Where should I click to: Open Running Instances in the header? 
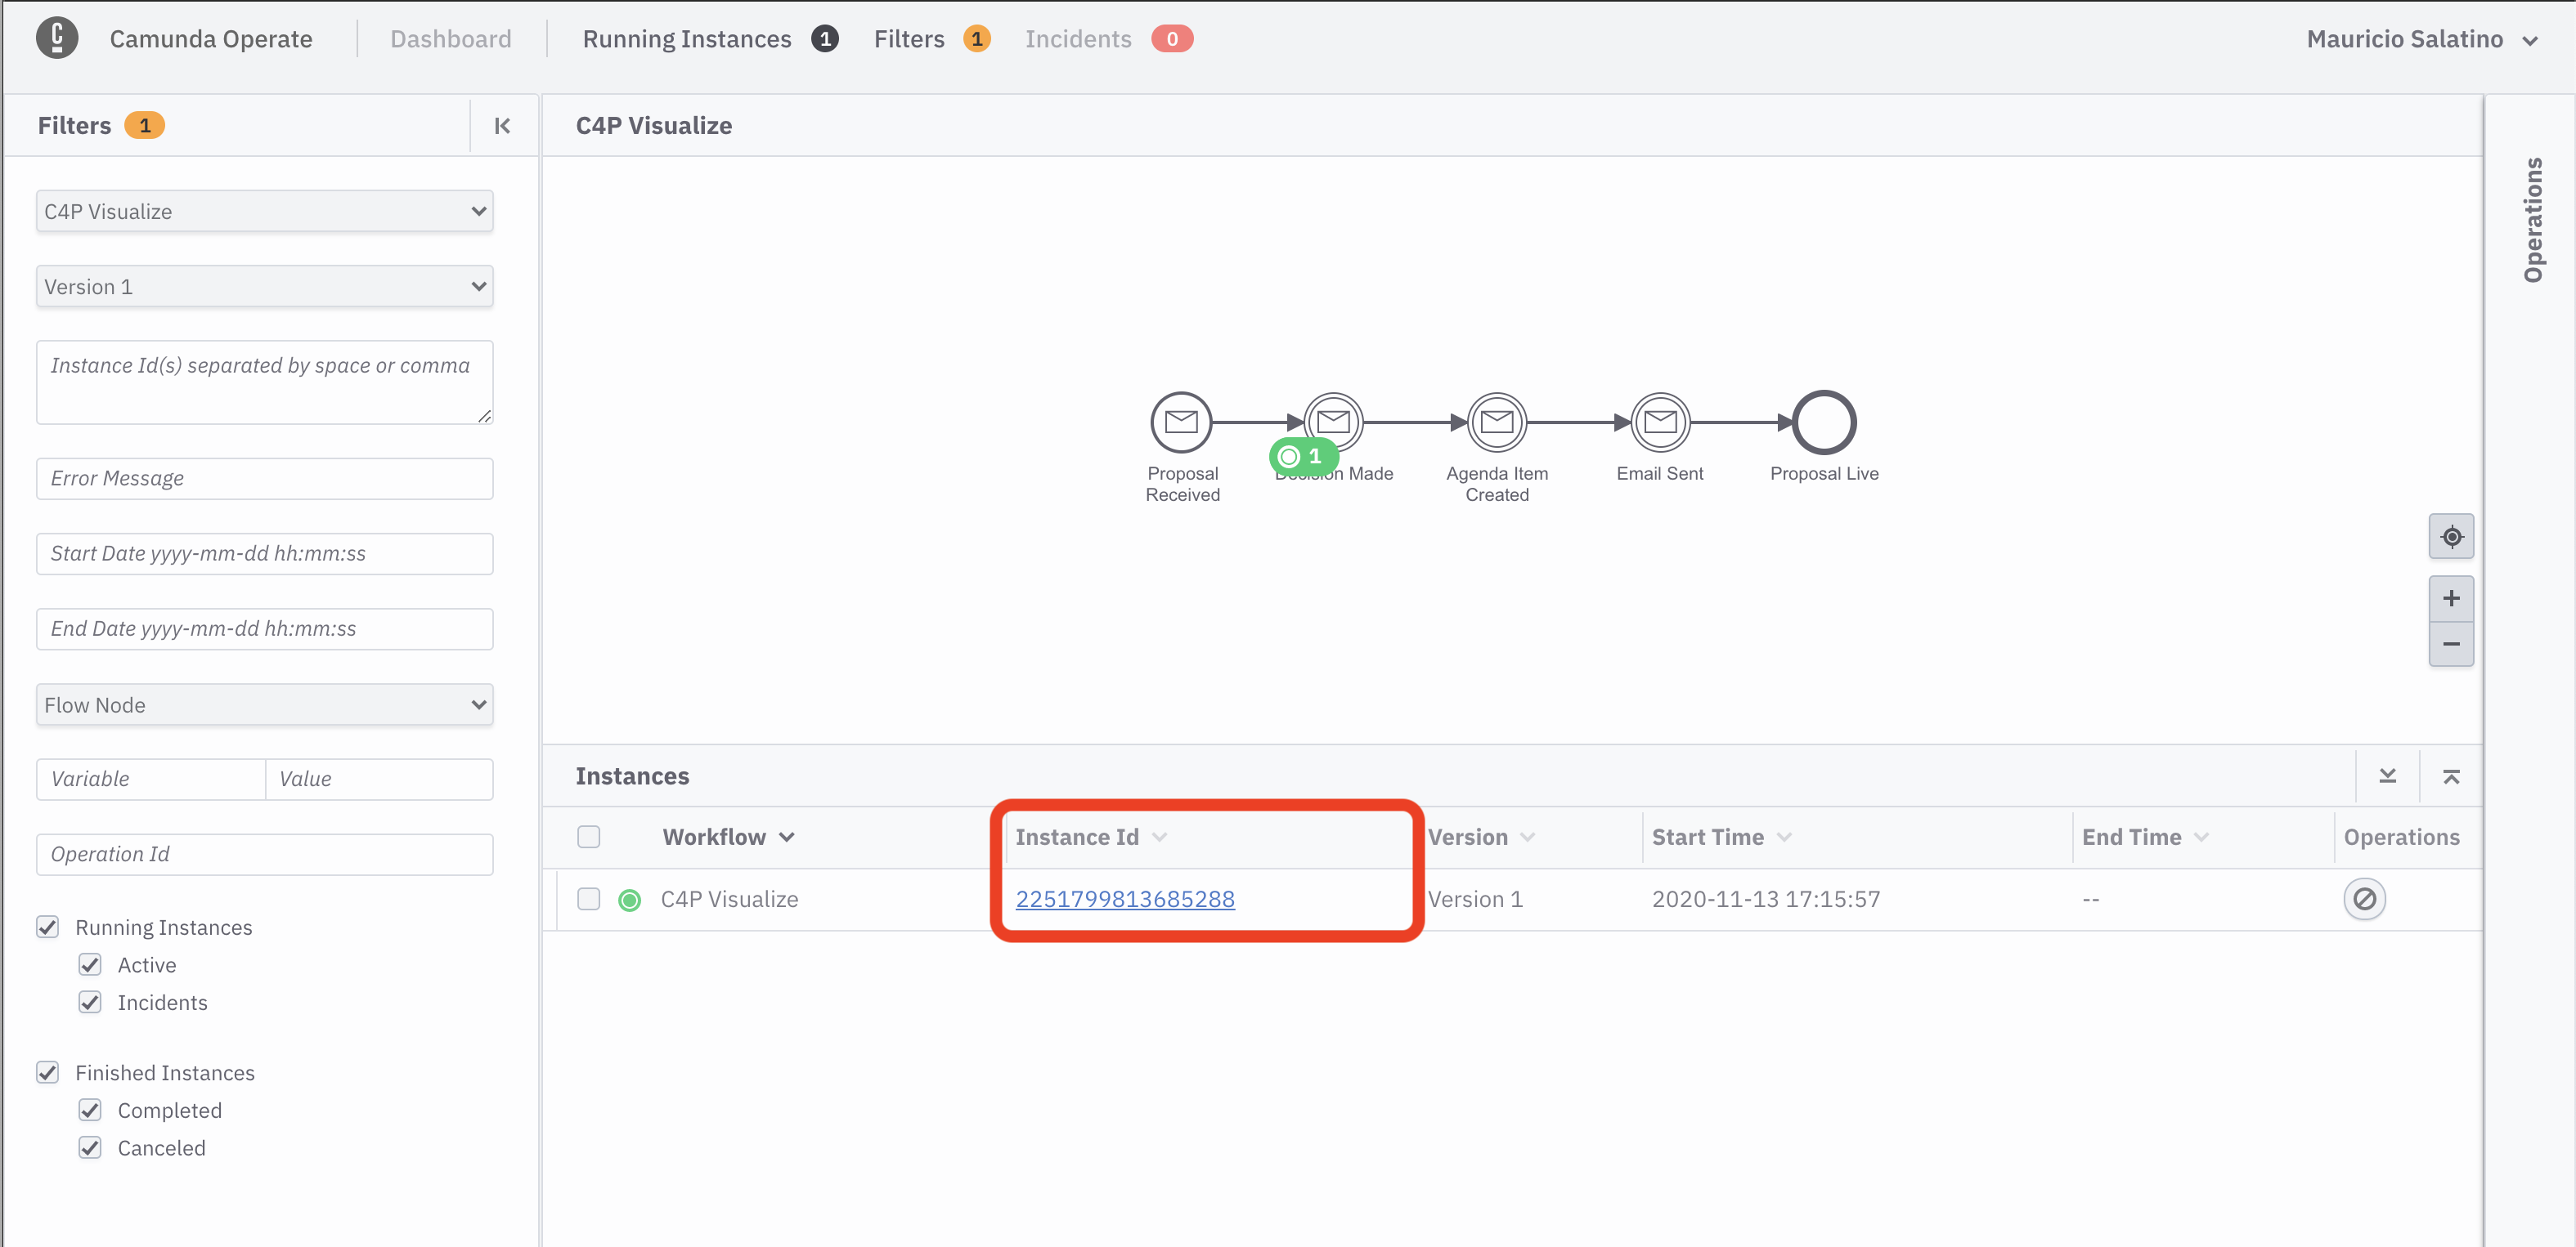coord(710,39)
